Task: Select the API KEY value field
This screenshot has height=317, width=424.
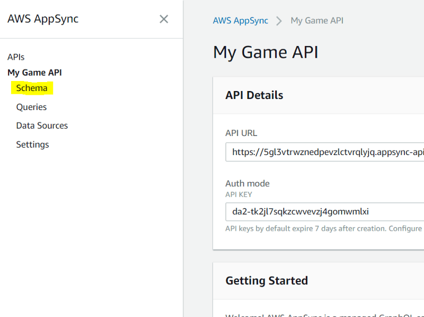Action: pos(324,212)
